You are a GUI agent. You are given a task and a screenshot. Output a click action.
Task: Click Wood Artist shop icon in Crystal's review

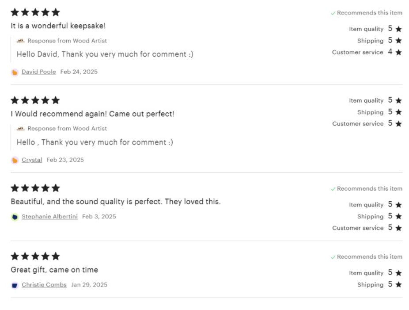pyautogui.click(x=20, y=129)
